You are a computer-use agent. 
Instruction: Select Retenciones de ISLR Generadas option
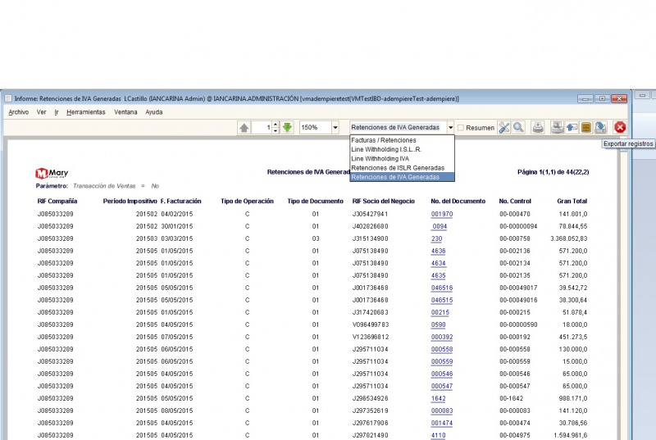click(402, 167)
